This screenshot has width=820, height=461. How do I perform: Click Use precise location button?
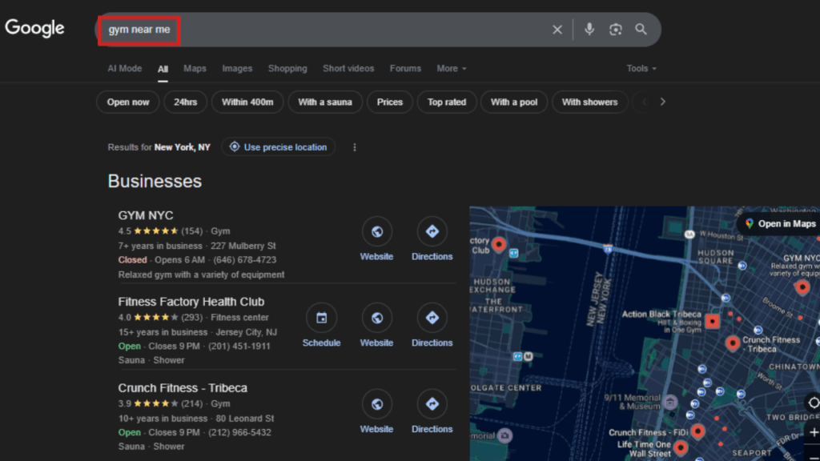278,147
